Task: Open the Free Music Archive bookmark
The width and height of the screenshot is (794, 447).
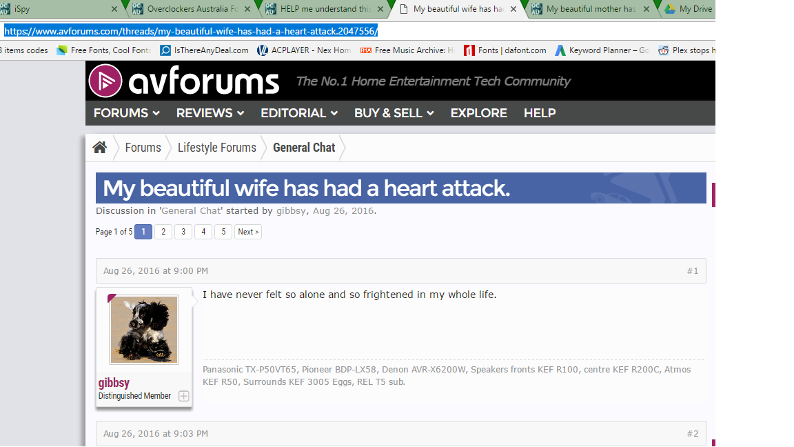Action: (408, 50)
